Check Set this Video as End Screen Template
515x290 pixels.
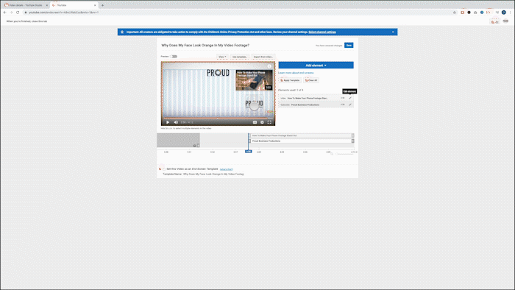pyautogui.click(x=164, y=169)
